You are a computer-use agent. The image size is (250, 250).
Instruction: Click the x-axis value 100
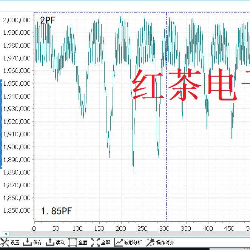click(77, 228)
